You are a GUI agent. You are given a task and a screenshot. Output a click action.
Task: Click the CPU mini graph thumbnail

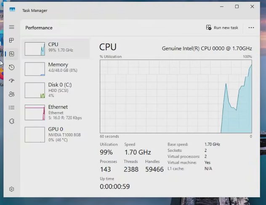[x=35, y=49]
